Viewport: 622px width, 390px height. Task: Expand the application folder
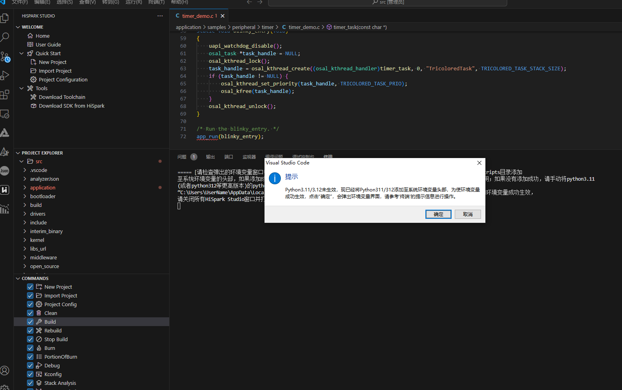(42, 187)
